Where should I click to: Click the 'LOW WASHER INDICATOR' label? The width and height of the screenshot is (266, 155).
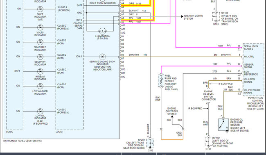[x=40, y=92]
